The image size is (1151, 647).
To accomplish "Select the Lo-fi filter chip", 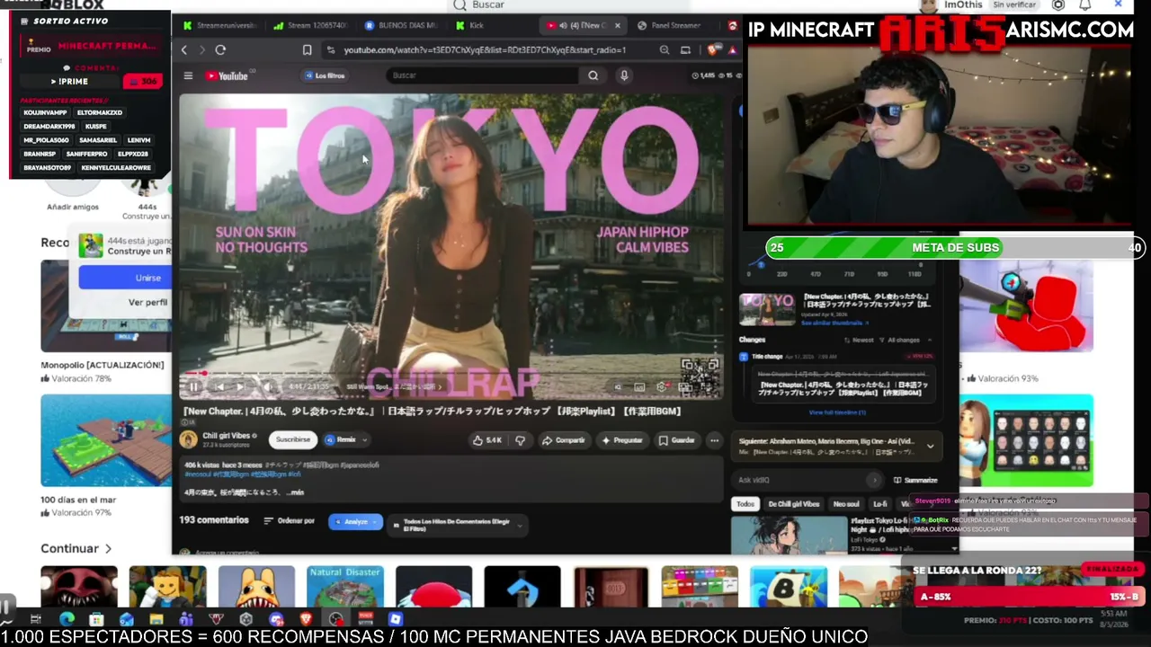I will (880, 504).
